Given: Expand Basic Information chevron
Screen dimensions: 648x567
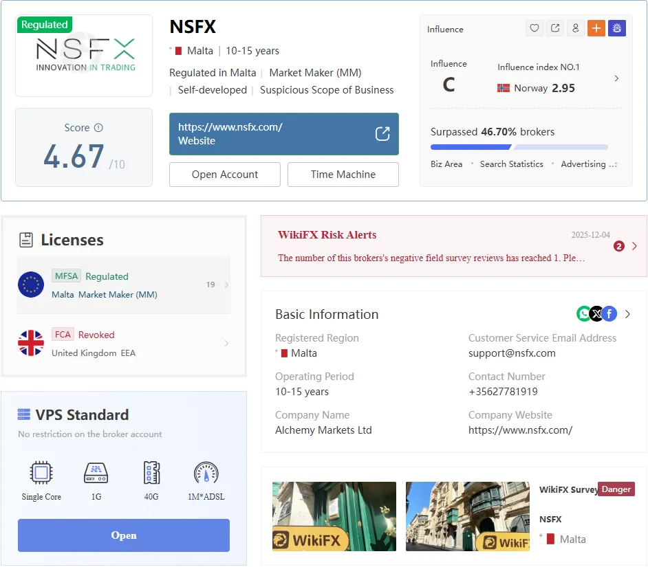Looking at the screenshot, I should [628, 314].
